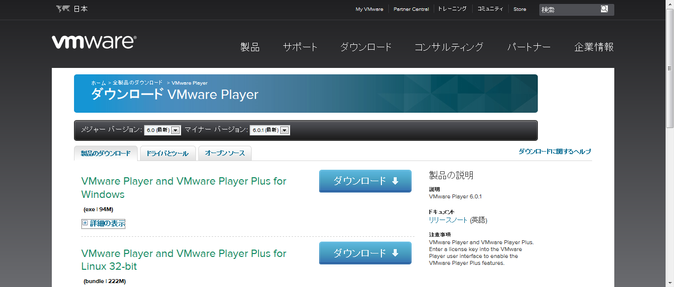Open the リリースノート link

coord(449,220)
